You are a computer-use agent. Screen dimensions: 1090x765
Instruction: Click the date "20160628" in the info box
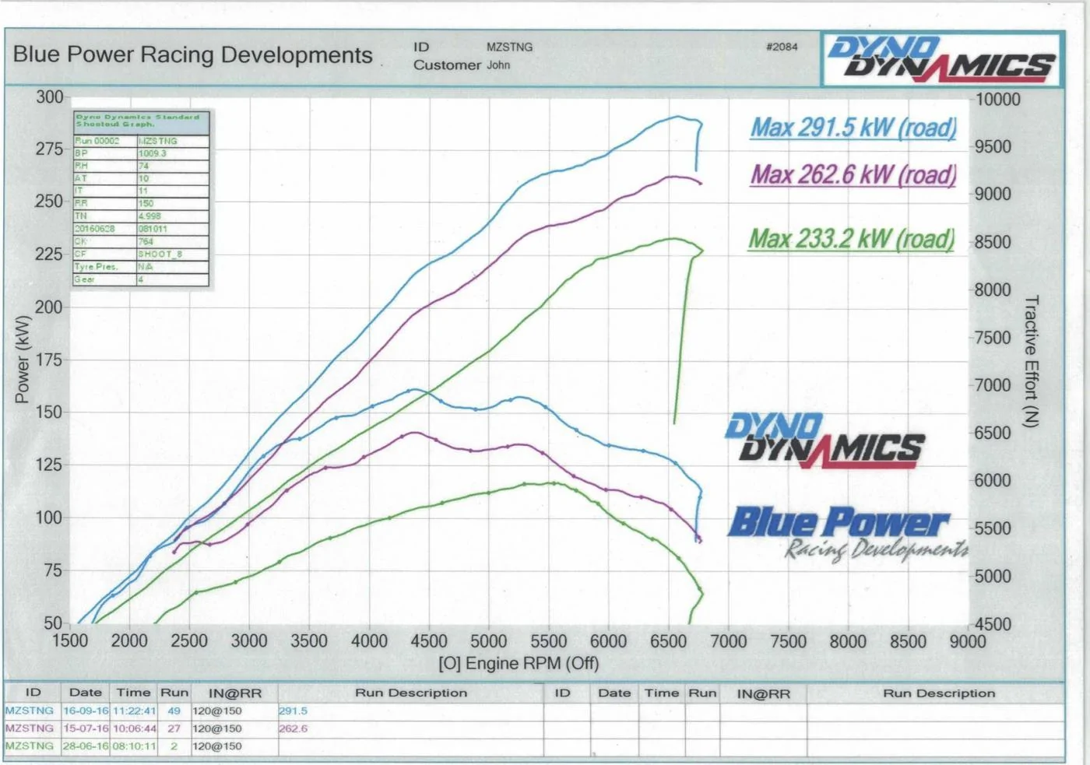point(95,229)
